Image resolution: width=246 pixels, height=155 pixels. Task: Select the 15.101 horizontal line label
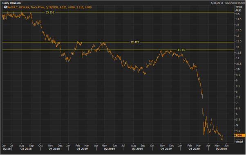pyautogui.click(x=50, y=12)
